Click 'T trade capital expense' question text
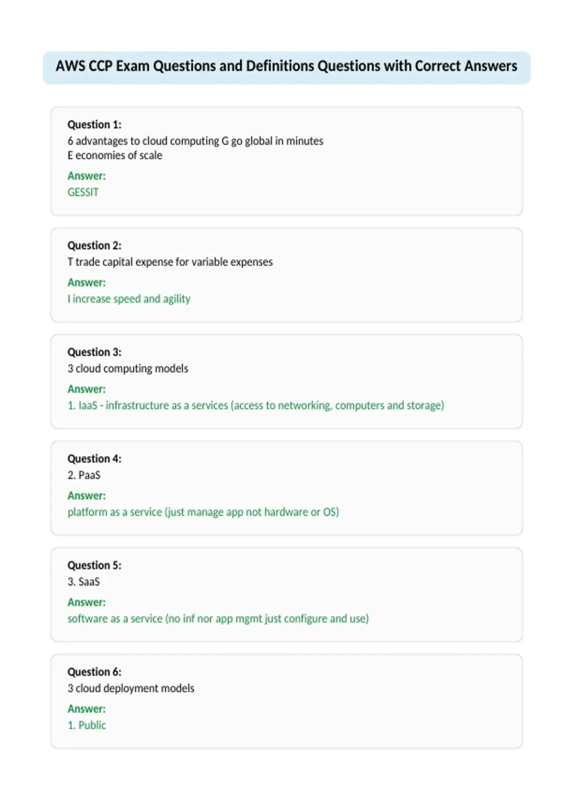Image resolution: width=573 pixels, height=812 pixels. [170, 262]
